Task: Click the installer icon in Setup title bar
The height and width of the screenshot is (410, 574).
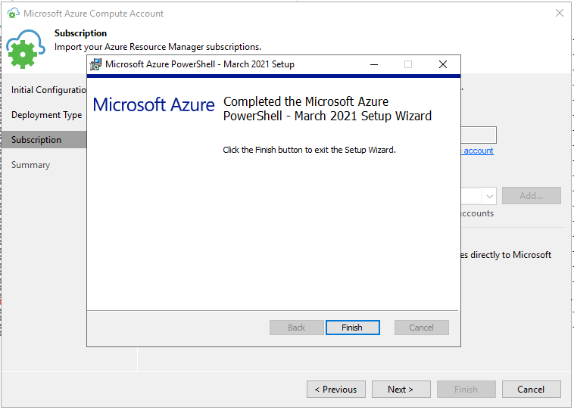Action: (95, 64)
